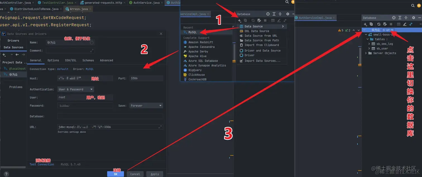The height and width of the screenshot is (177, 422).
Task: Refresh icon in right Database panel toolbar
Action: click(379, 24)
